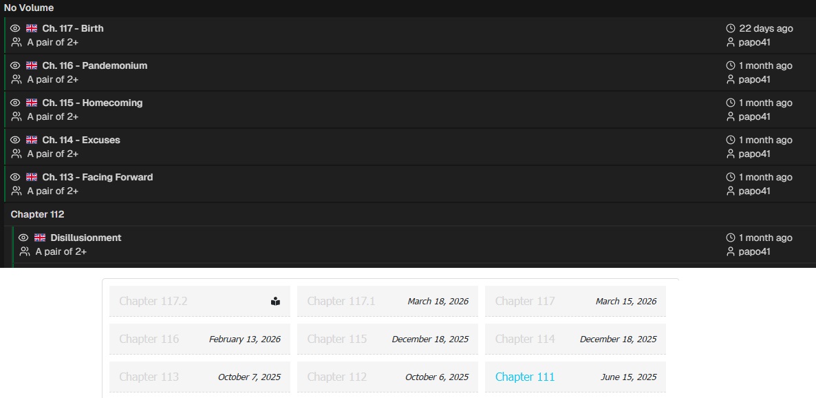
Task: Click the UK flag icon on Ch. 113 Facing Forward
Action: (x=32, y=178)
